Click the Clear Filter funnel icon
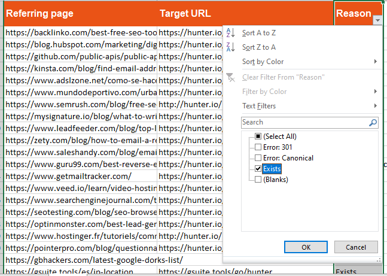This screenshot has width=387, height=276. pyautogui.click(x=230, y=77)
